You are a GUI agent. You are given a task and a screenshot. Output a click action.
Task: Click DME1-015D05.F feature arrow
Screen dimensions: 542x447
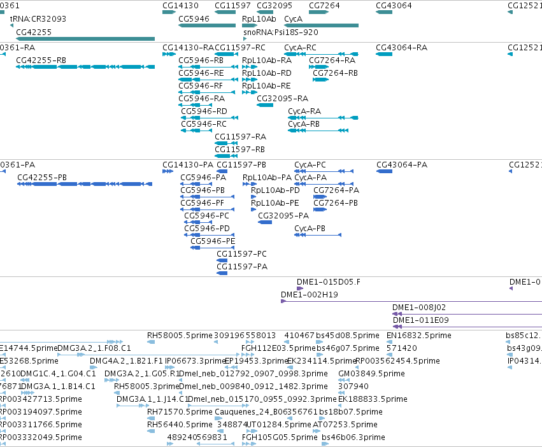click(x=300, y=288)
